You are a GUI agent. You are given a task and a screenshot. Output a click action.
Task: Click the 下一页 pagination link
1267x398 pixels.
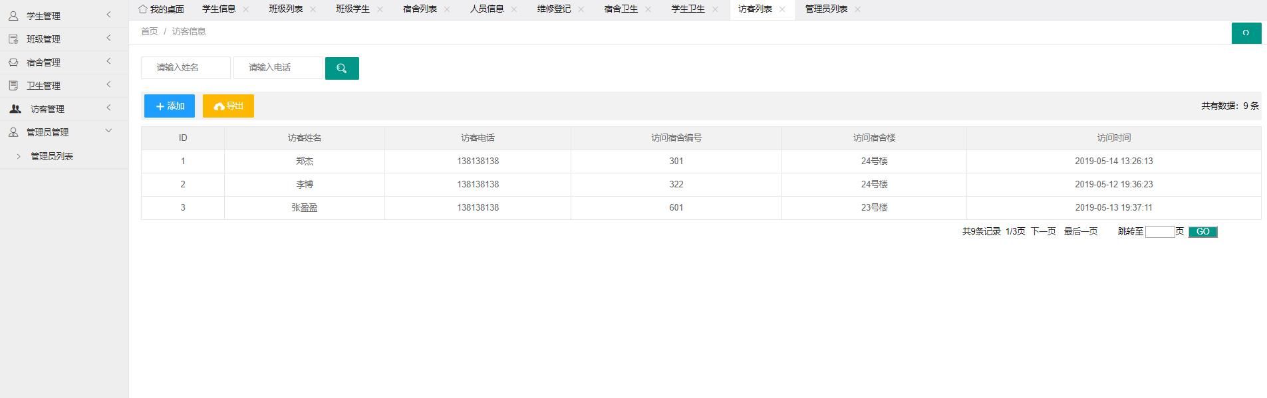pos(1044,231)
